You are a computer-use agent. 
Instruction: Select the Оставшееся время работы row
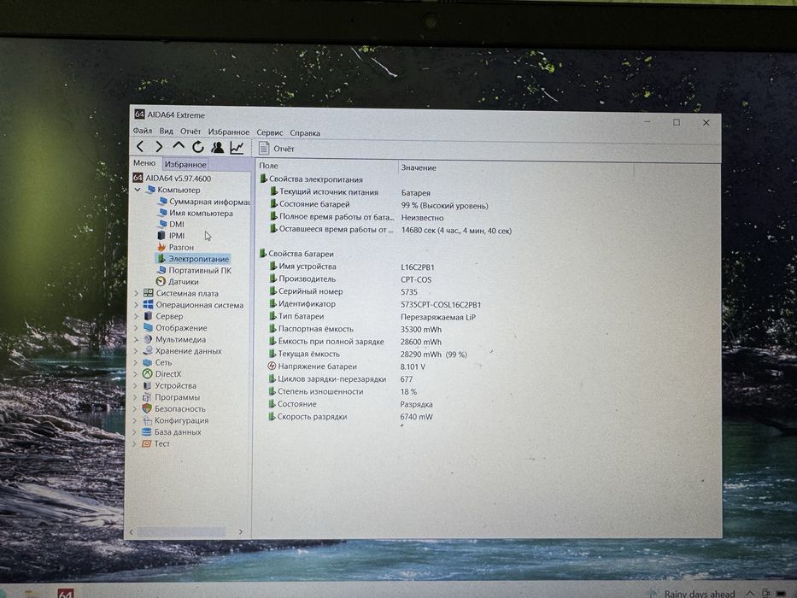[x=390, y=230]
